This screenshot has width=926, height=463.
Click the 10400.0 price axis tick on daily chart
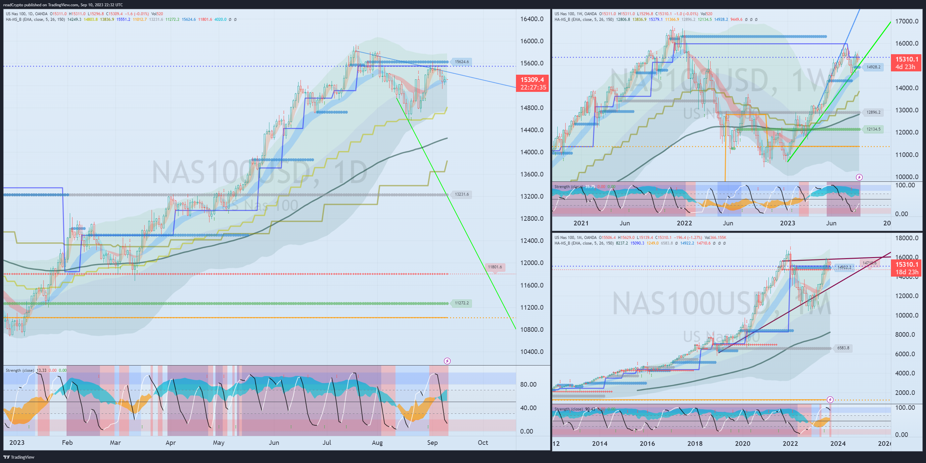point(532,352)
